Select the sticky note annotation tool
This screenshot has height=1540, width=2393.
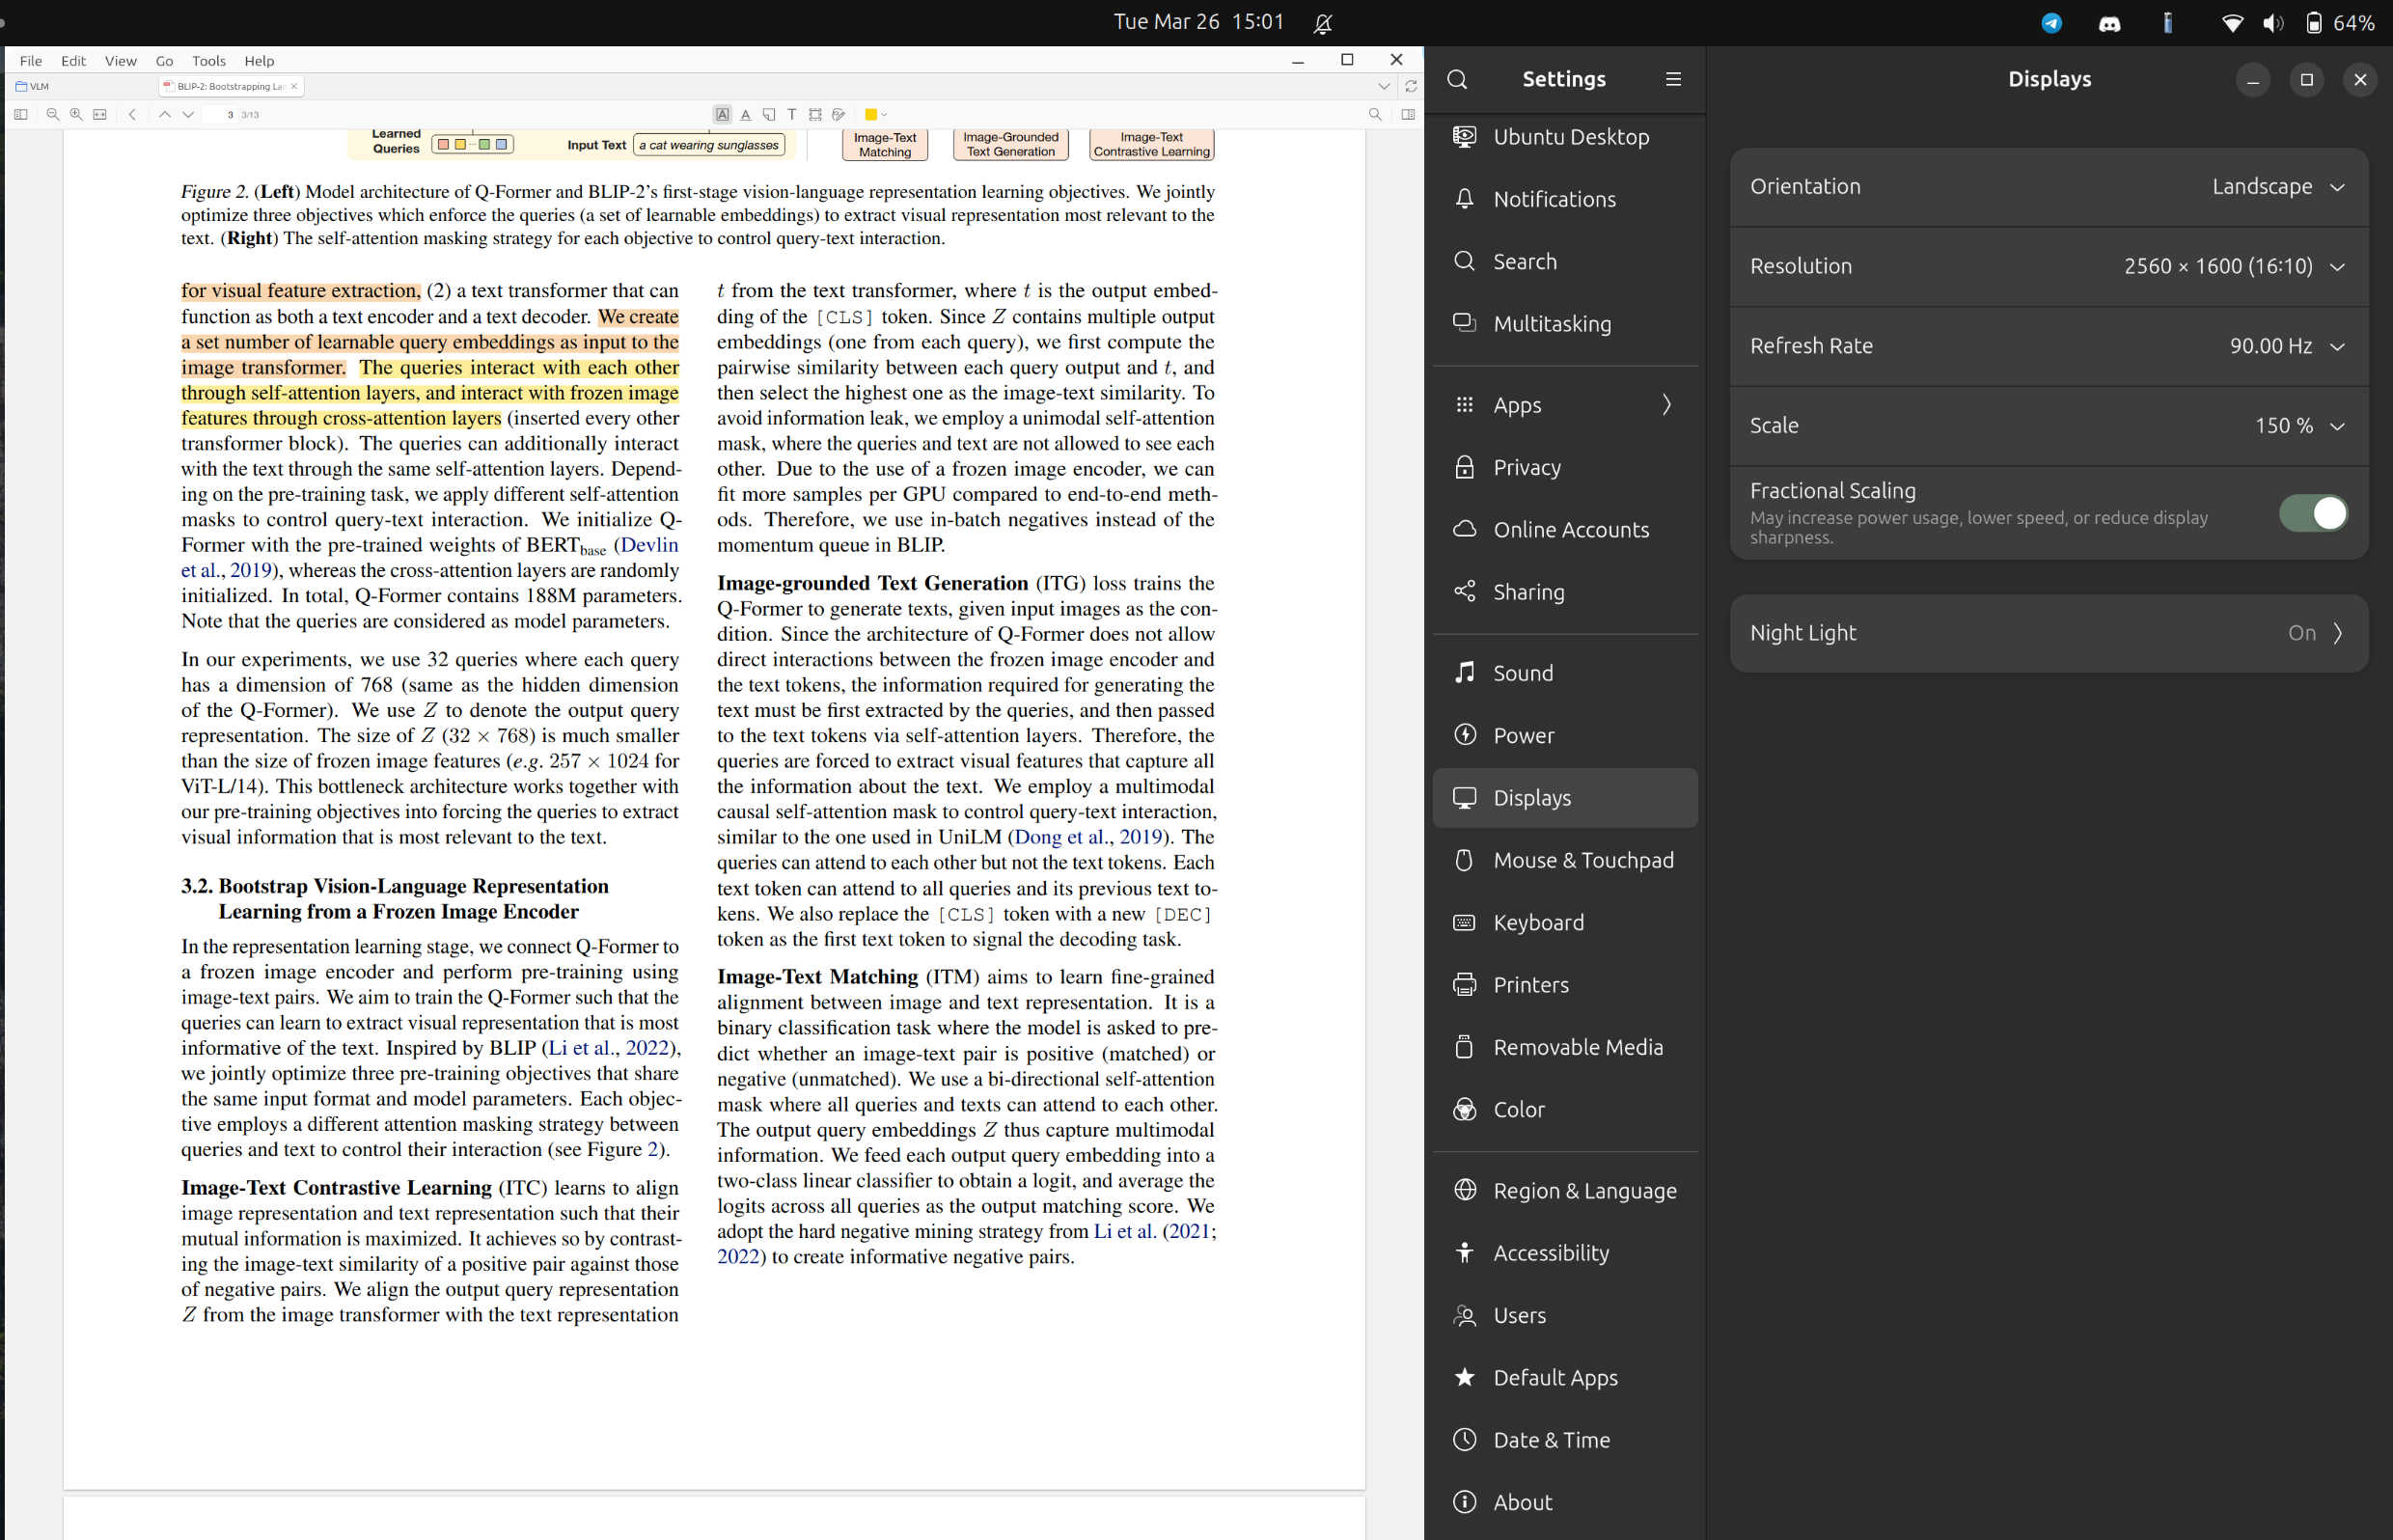pyautogui.click(x=768, y=114)
